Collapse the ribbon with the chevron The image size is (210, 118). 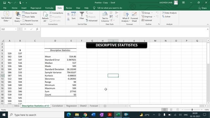point(208,24)
